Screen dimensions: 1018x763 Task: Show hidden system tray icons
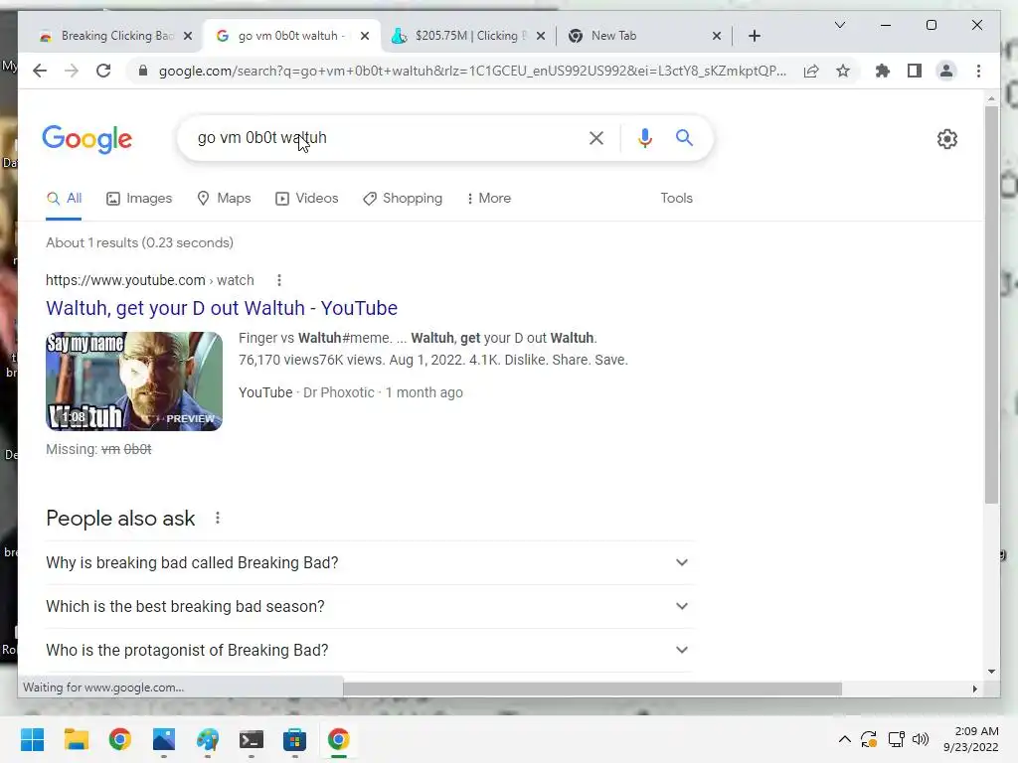pos(844,739)
